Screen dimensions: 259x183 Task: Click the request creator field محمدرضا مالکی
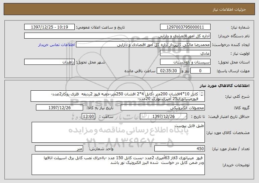coord(143,45)
